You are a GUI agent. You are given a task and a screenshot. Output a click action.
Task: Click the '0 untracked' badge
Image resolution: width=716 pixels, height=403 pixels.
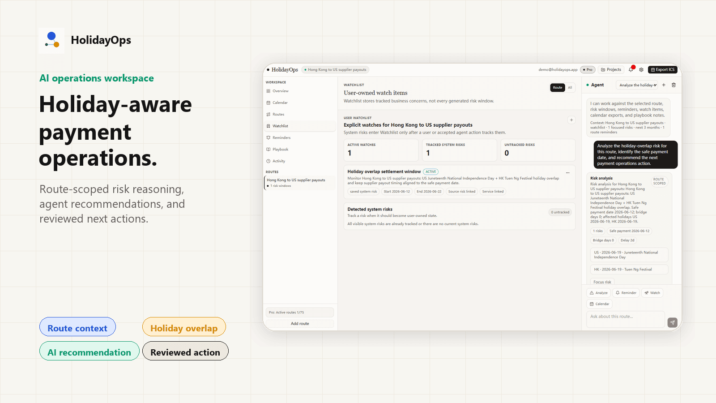pyautogui.click(x=560, y=212)
